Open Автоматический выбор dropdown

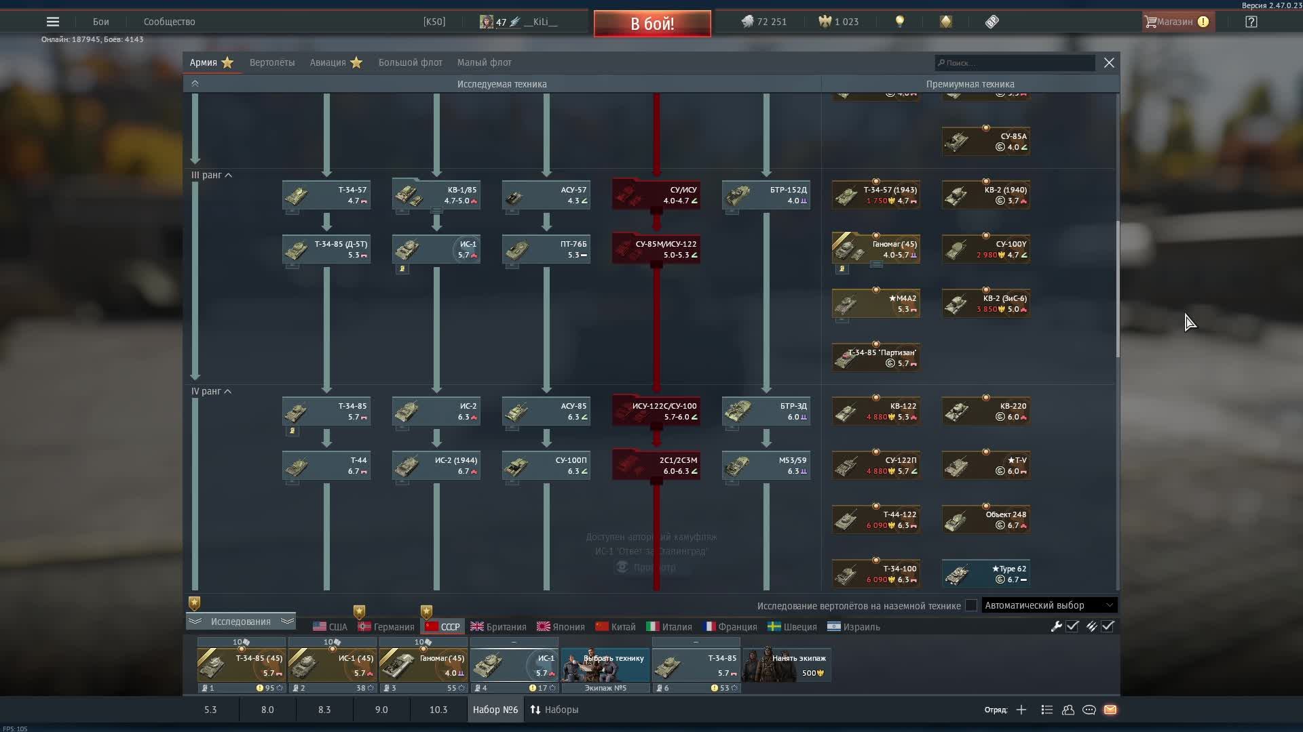(1049, 605)
